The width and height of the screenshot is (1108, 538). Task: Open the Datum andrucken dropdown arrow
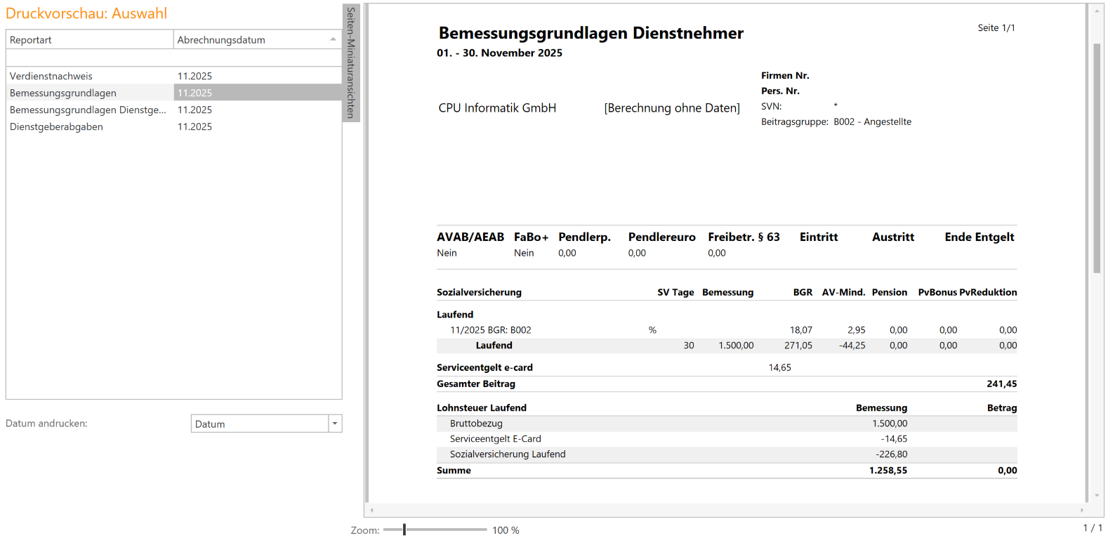335,424
